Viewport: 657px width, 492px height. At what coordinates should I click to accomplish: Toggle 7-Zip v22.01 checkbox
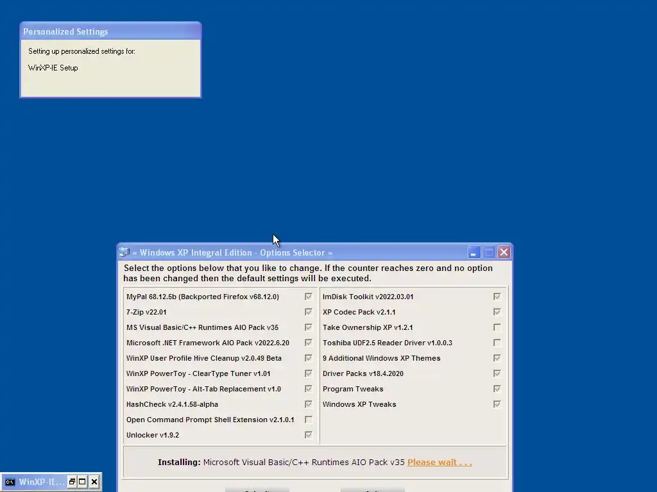[x=309, y=312]
